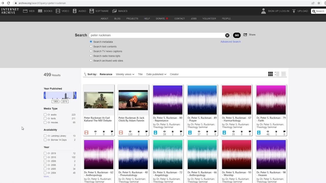Click the Upload arrow icon
326x183 pixels.
coord(294,11)
